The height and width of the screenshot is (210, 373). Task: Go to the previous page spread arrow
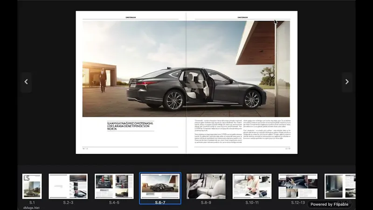point(26,82)
